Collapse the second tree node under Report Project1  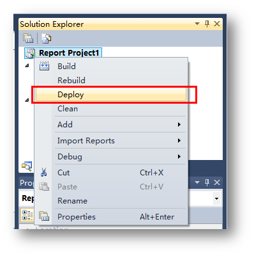27,100
